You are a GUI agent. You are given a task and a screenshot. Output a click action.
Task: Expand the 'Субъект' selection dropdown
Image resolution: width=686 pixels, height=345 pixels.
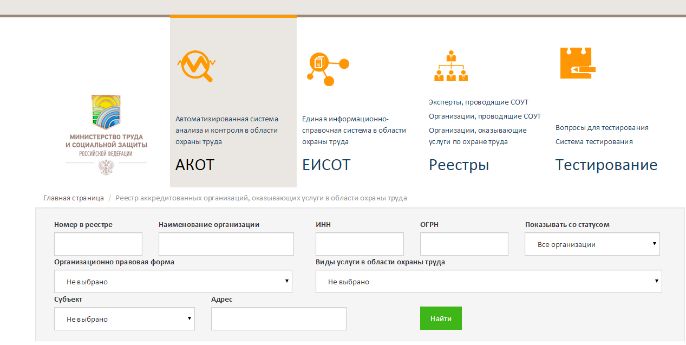[x=124, y=318]
